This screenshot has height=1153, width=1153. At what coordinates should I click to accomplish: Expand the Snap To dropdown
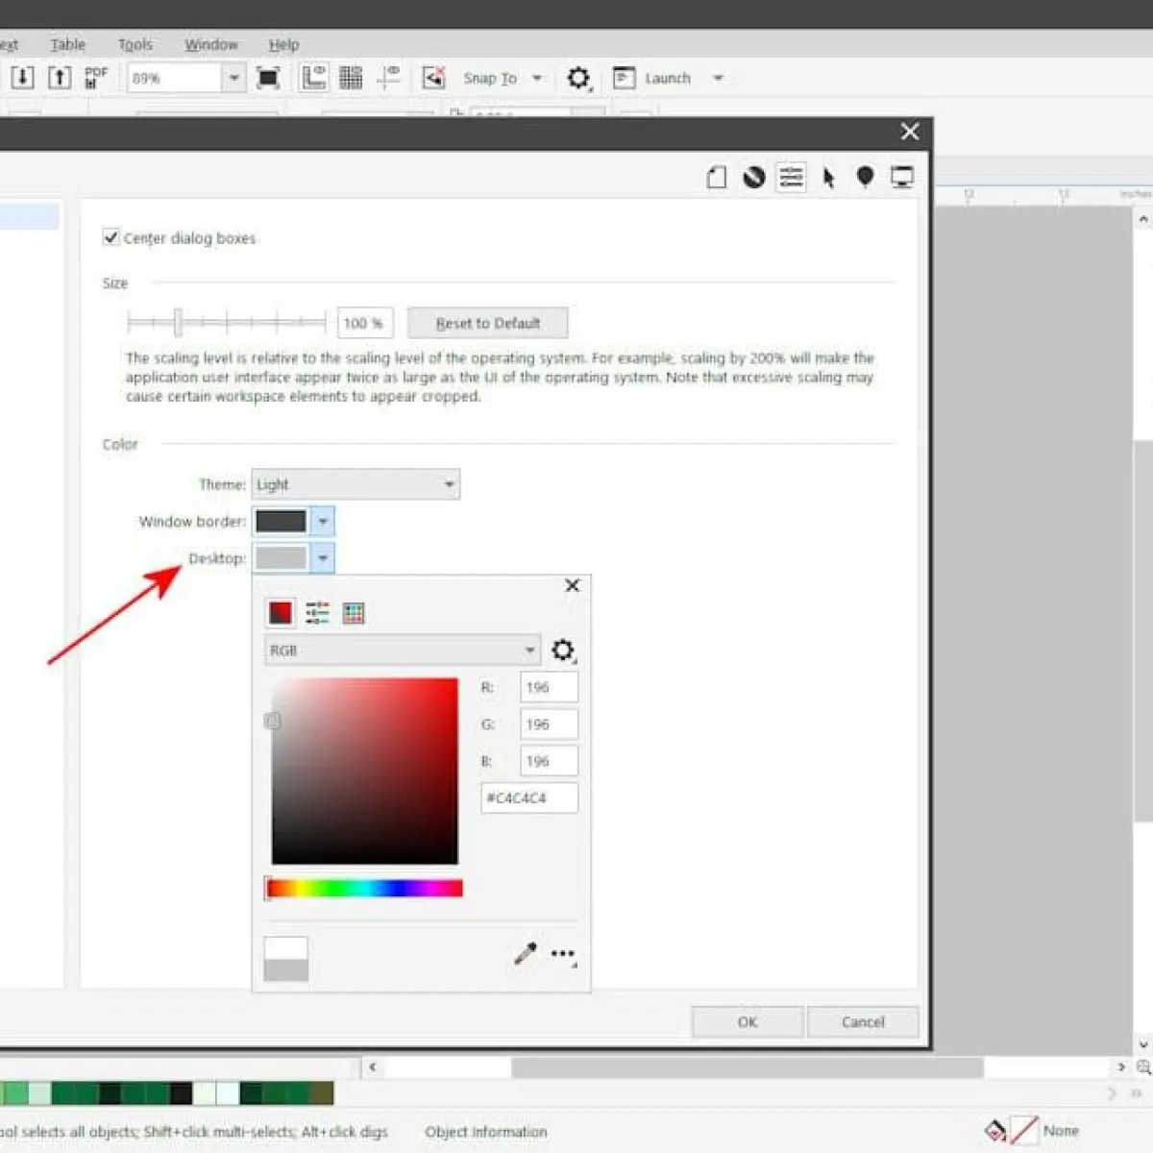pos(537,78)
